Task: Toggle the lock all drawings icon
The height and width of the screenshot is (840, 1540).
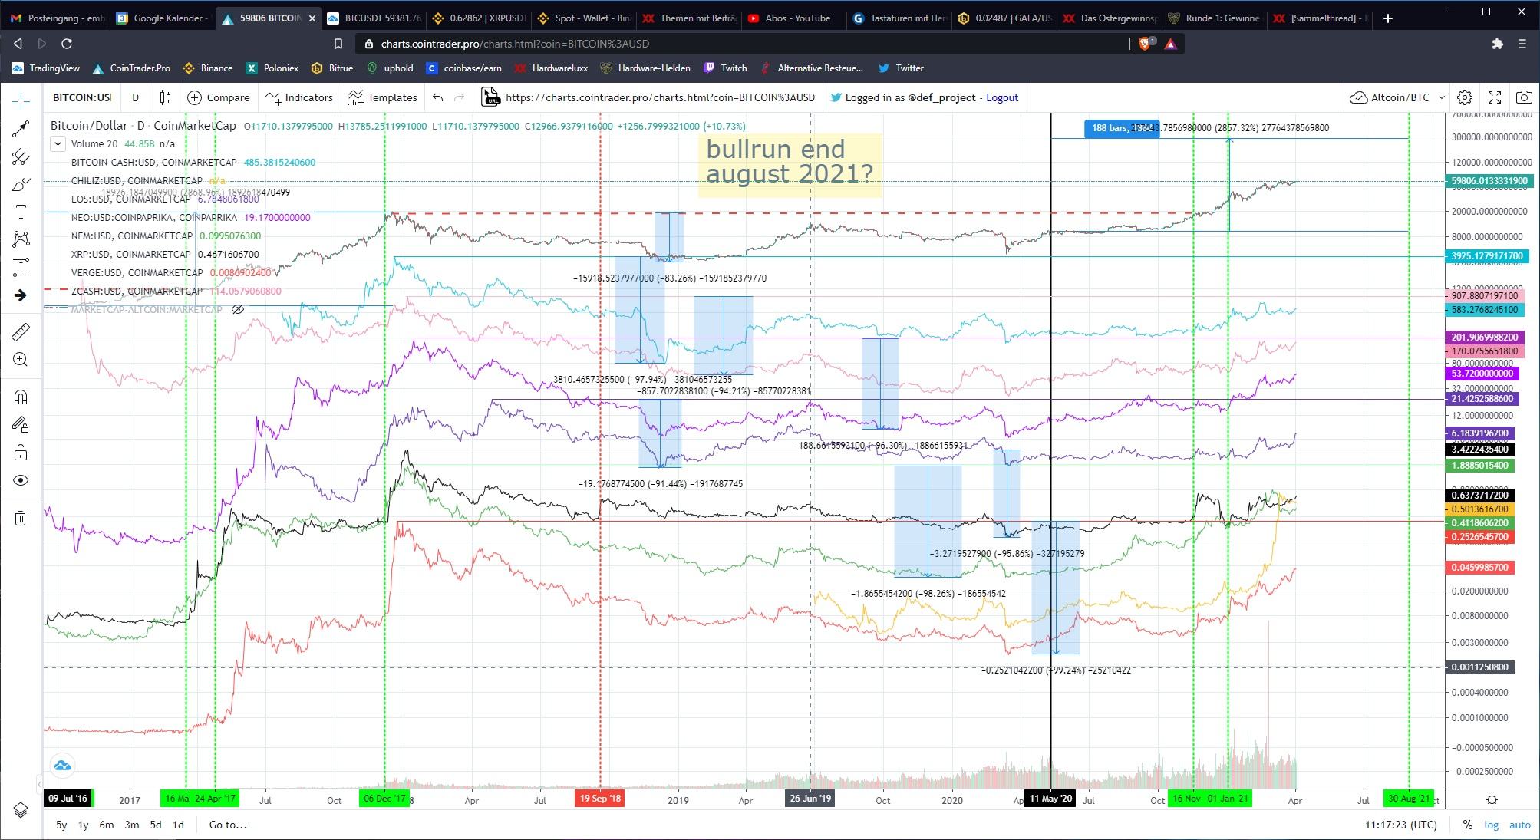Action: pyautogui.click(x=21, y=453)
